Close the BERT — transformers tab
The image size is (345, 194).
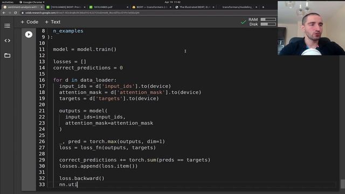[x=170, y=7]
